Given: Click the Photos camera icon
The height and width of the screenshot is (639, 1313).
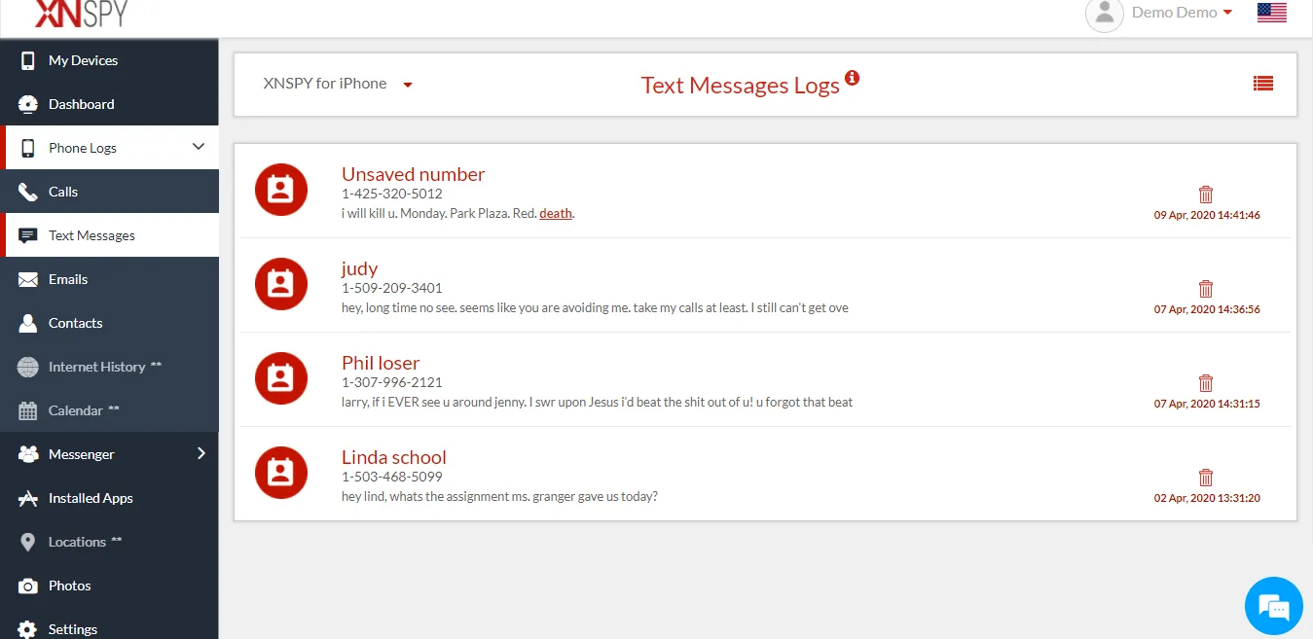Looking at the screenshot, I should click(28, 586).
